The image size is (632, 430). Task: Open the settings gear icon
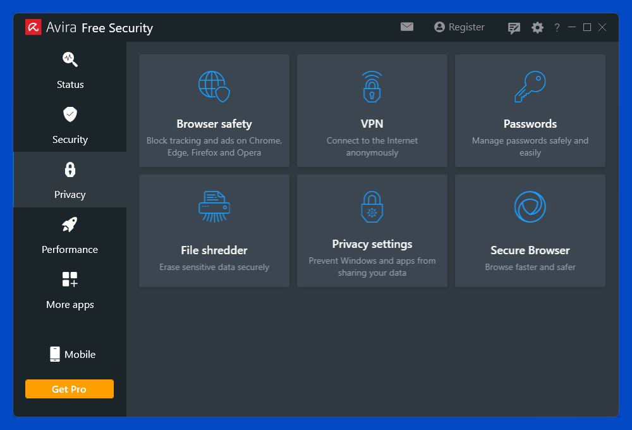click(x=537, y=27)
